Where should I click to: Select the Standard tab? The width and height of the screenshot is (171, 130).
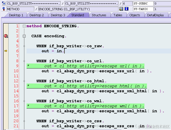pos(78,15)
